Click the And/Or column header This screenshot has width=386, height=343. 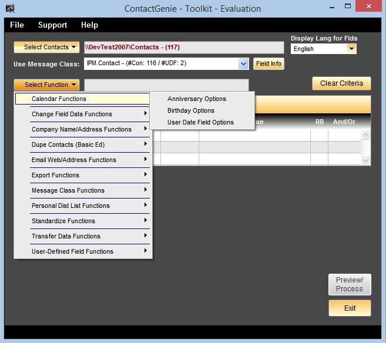pos(344,122)
